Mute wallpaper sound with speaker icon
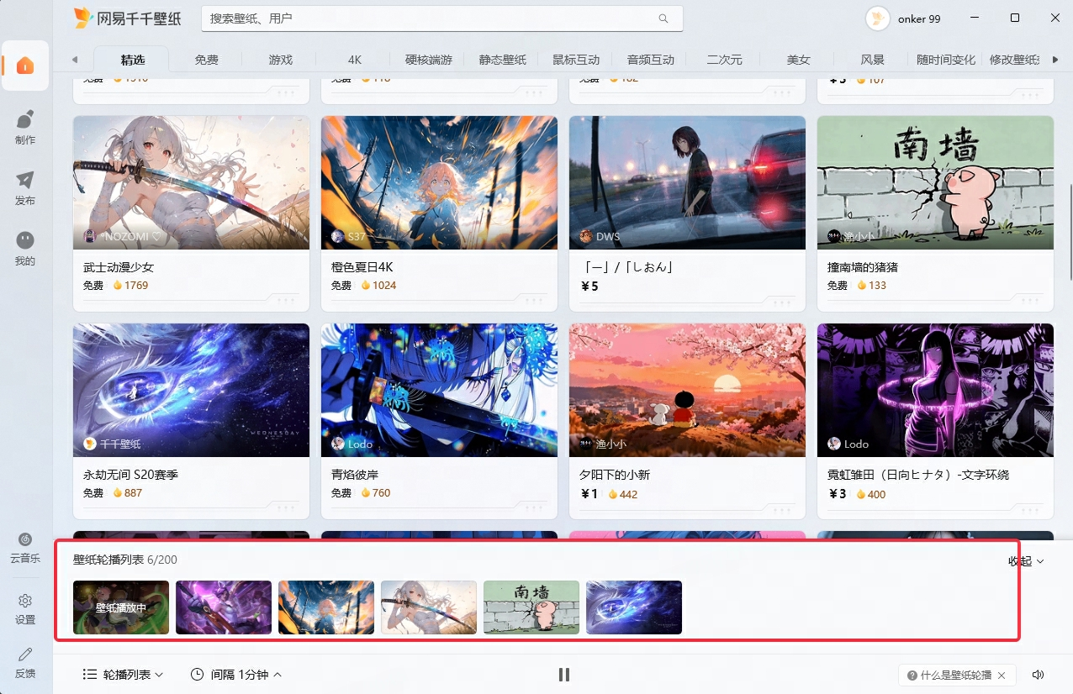1073x694 pixels. (x=1039, y=675)
